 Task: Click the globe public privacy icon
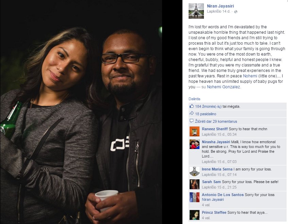tap(236, 12)
